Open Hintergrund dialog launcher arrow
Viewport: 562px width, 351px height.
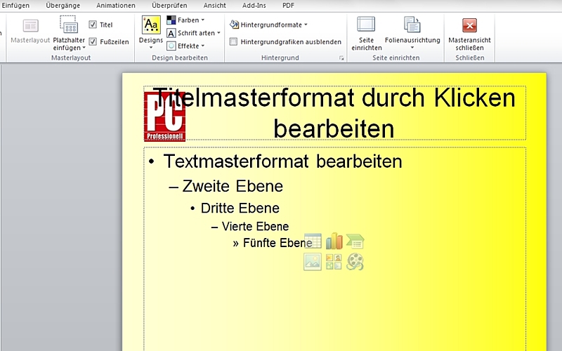(x=341, y=58)
